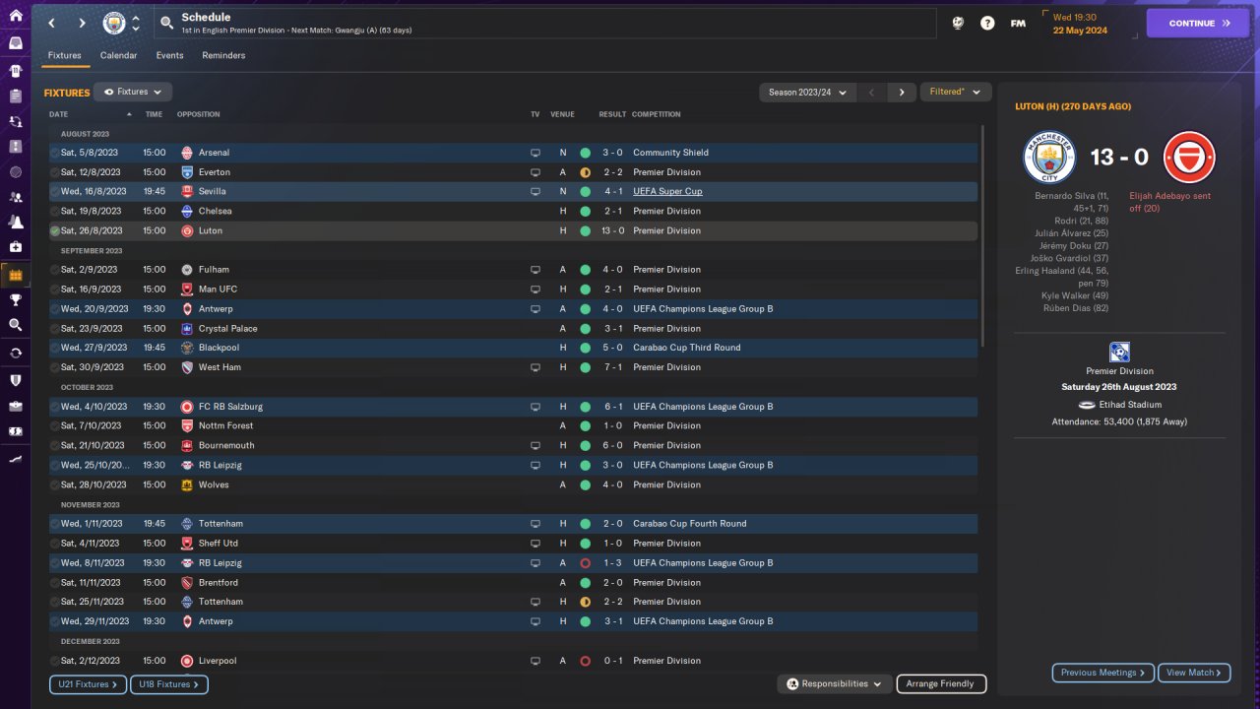1260x709 pixels.
Task: Switch to the Events tab
Action: tap(170, 55)
